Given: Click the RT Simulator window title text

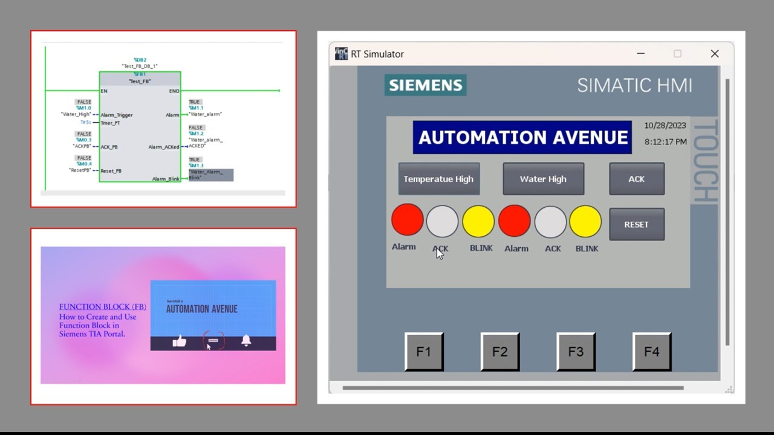Looking at the screenshot, I should 377,54.
